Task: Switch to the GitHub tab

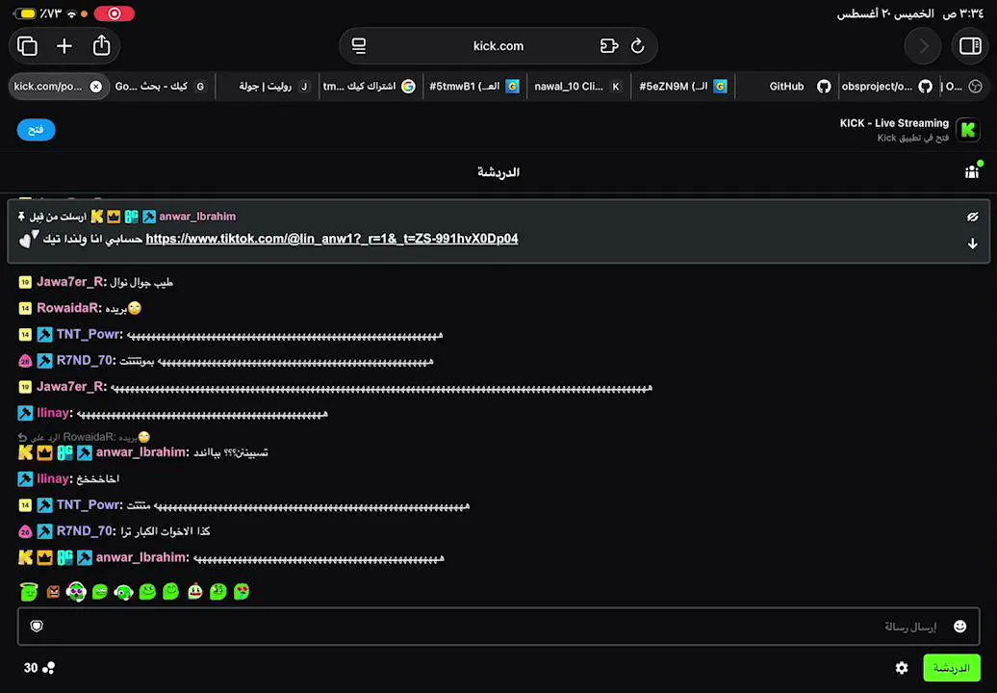Action: tap(787, 87)
